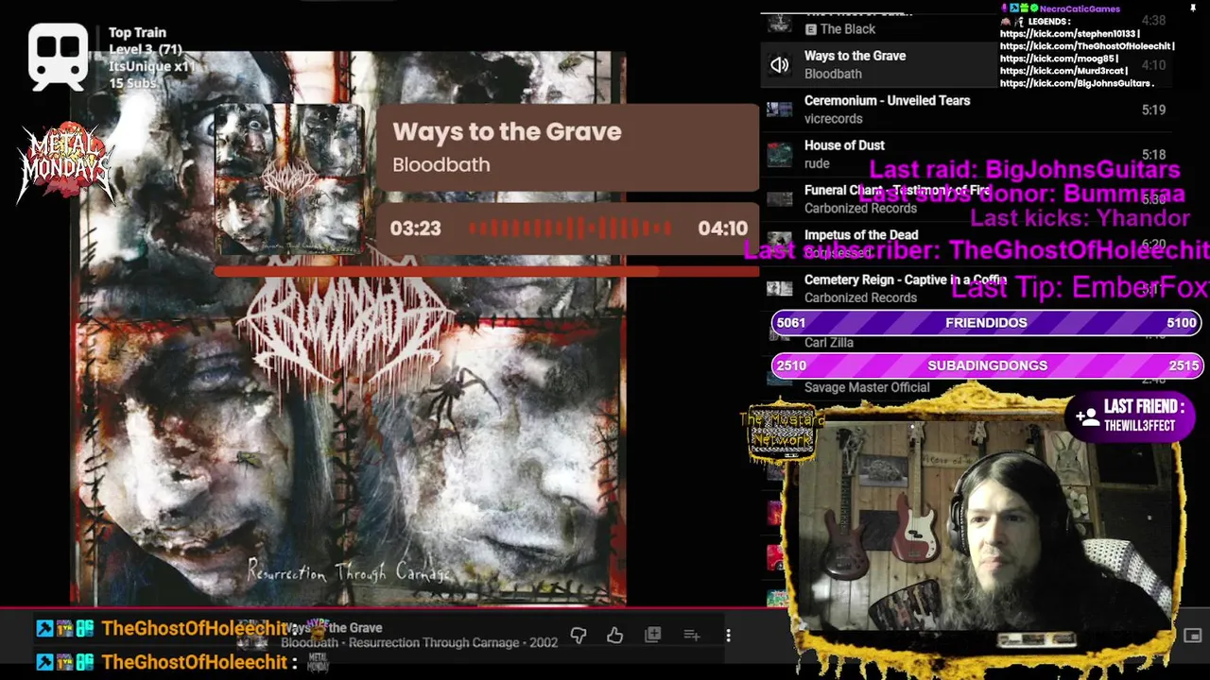Click Ways to the Grave title in widget
Viewport: 1210px width, 680px height.
507,131
